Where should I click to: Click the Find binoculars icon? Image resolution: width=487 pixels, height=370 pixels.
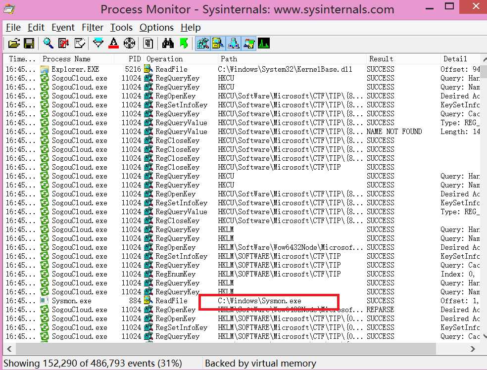click(168, 43)
